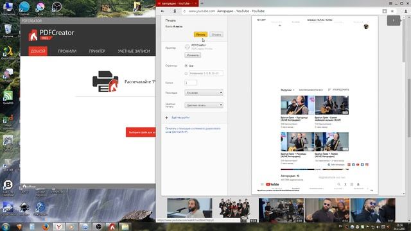Screen dimensions: 411x231
Task: Open a new browser tab with plus
Action: click(202, 3)
